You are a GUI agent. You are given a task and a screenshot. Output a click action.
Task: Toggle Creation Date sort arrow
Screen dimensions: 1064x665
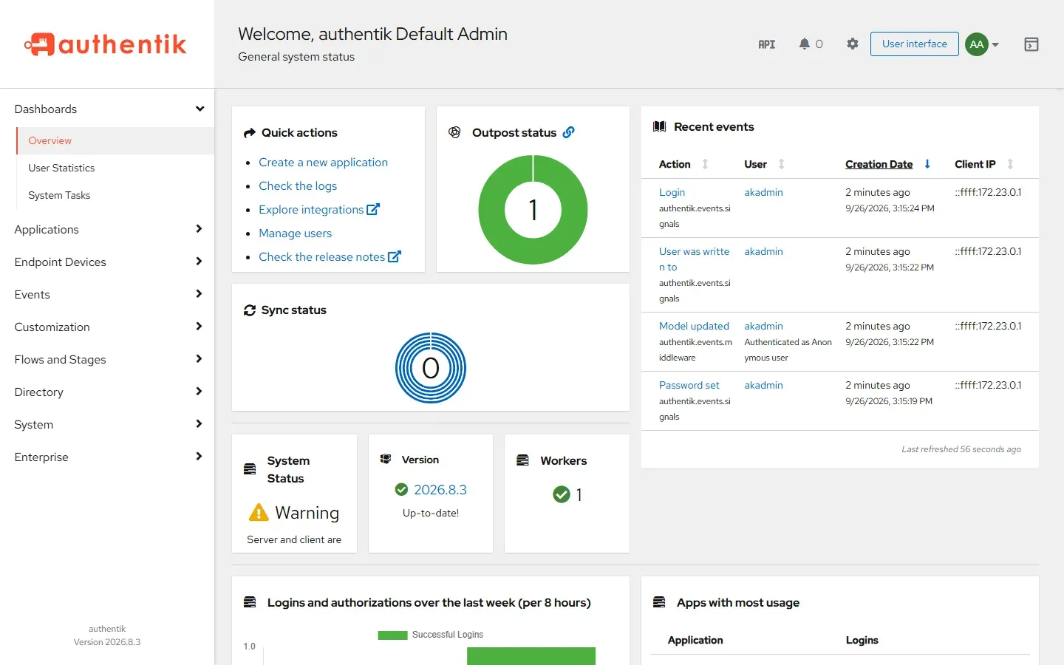point(927,164)
